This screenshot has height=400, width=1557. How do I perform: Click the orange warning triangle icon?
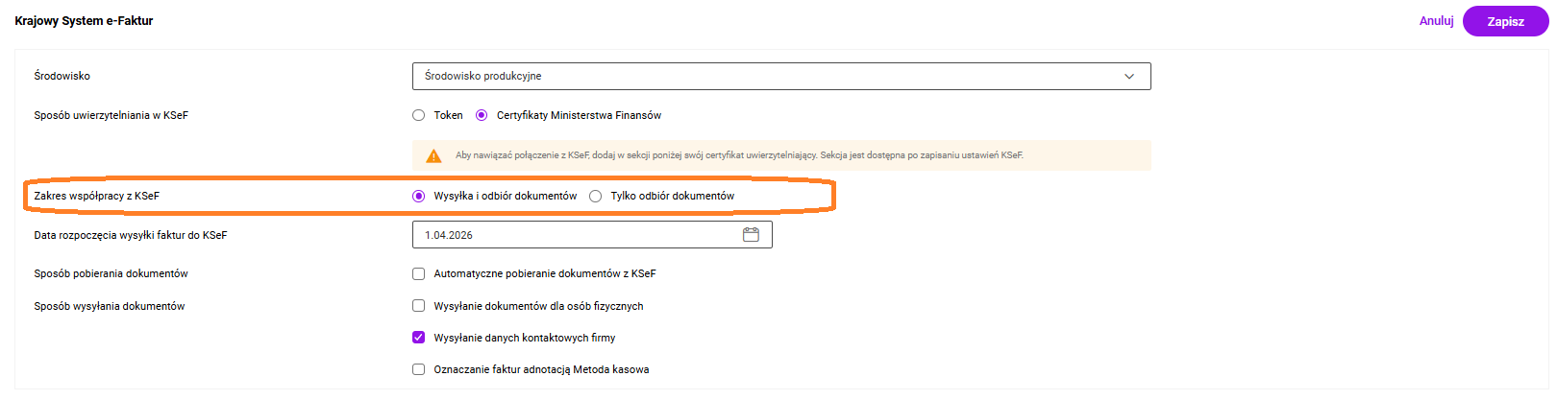tap(433, 155)
